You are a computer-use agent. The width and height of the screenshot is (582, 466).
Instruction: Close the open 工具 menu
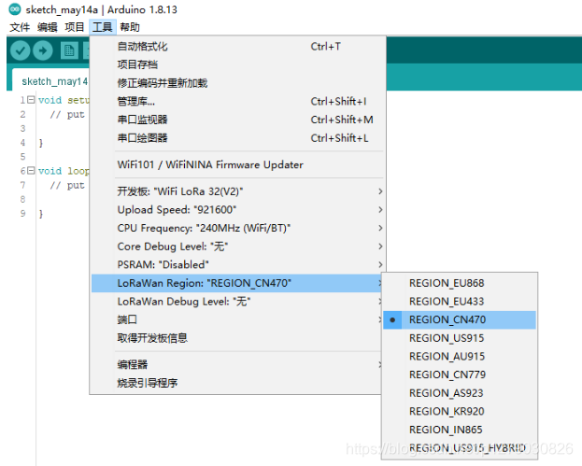103,27
